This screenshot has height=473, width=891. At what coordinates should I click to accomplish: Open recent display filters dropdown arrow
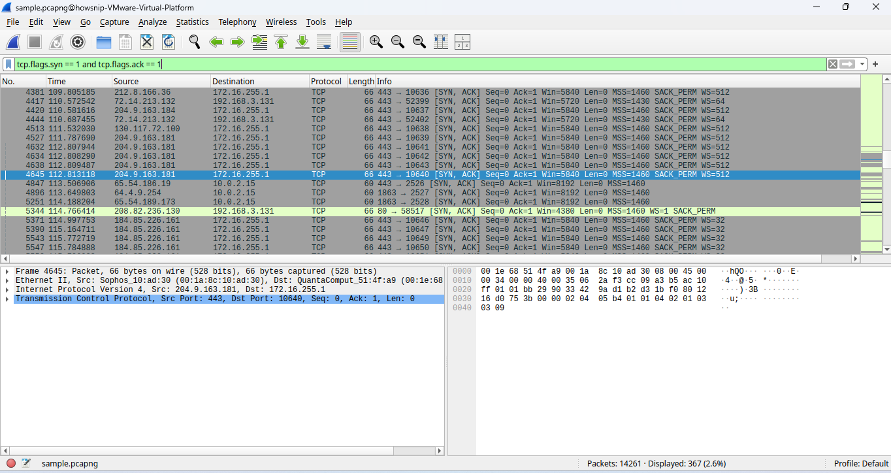862,64
